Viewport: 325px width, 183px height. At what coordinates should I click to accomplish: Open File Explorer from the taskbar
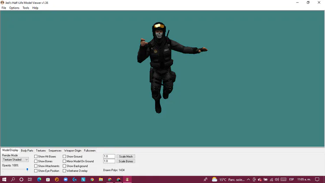coord(101,180)
